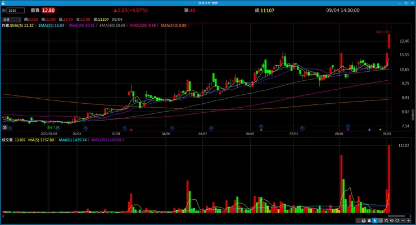Viewport: 416px width, 225px height.
Task: Click the 09/04 14:30:00 timestamp
Action: point(343,10)
